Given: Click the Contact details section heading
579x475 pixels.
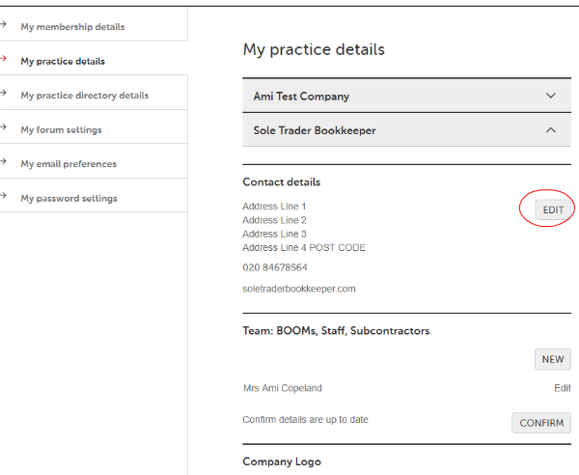Looking at the screenshot, I should (281, 182).
